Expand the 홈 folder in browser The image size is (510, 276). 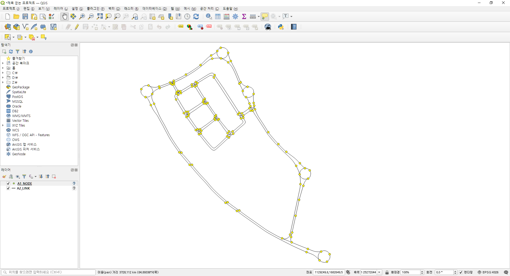3,68
